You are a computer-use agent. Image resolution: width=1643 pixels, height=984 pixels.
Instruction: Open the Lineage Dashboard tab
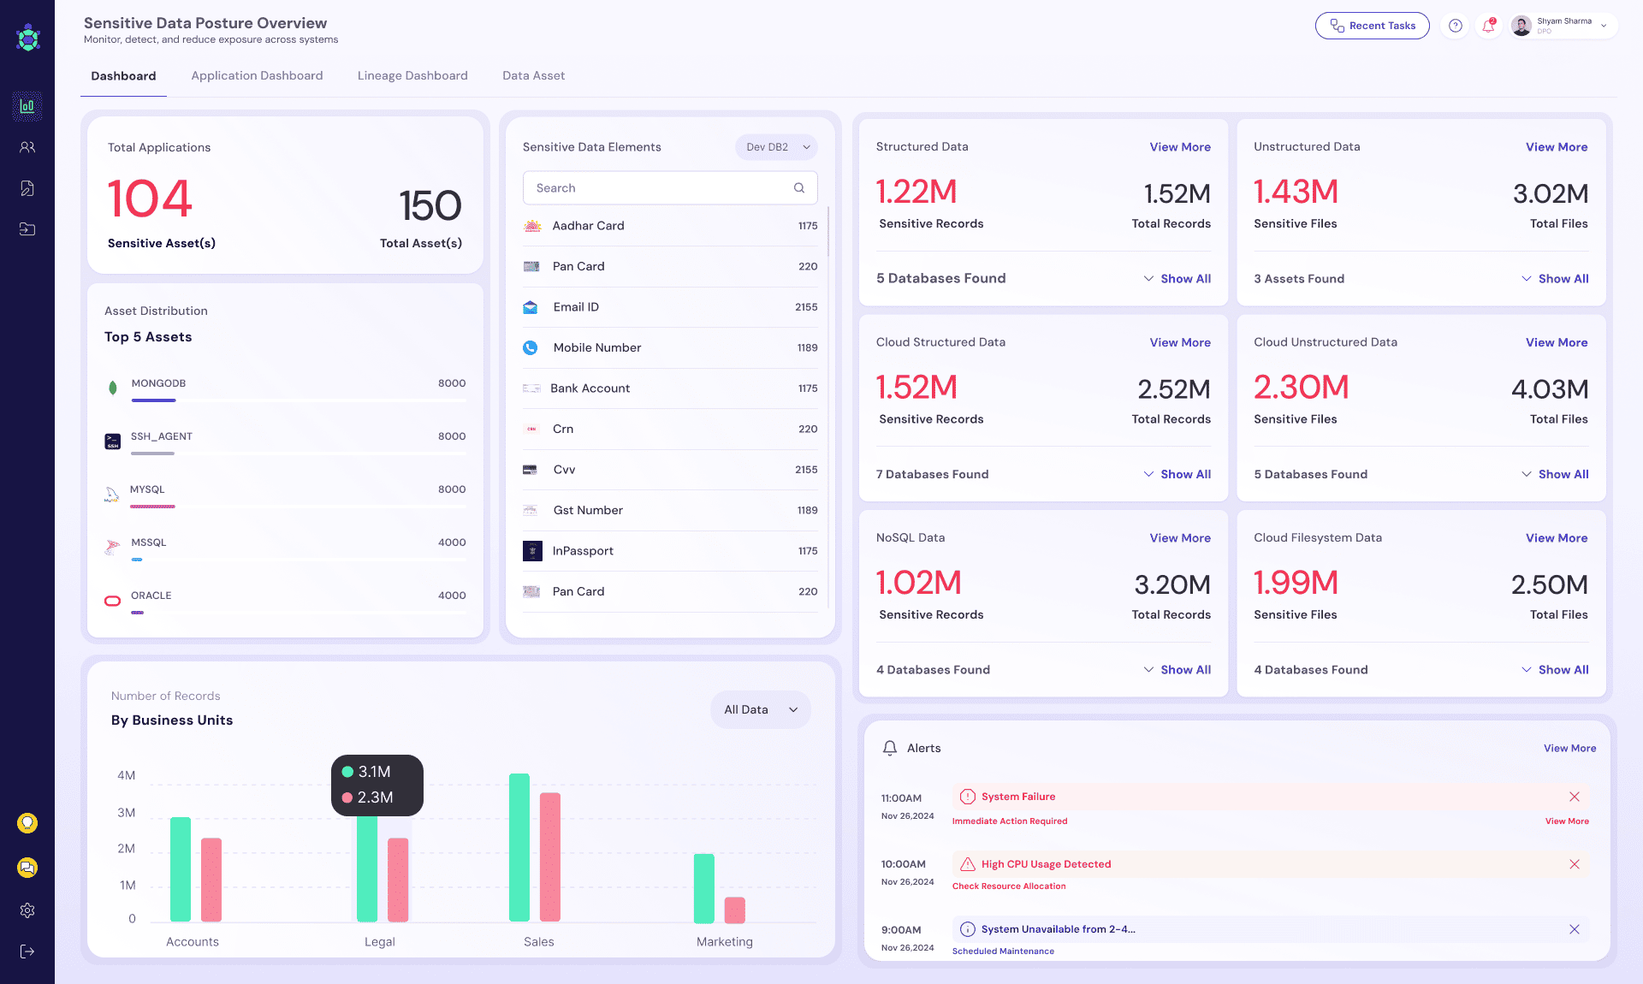click(412, 75)
